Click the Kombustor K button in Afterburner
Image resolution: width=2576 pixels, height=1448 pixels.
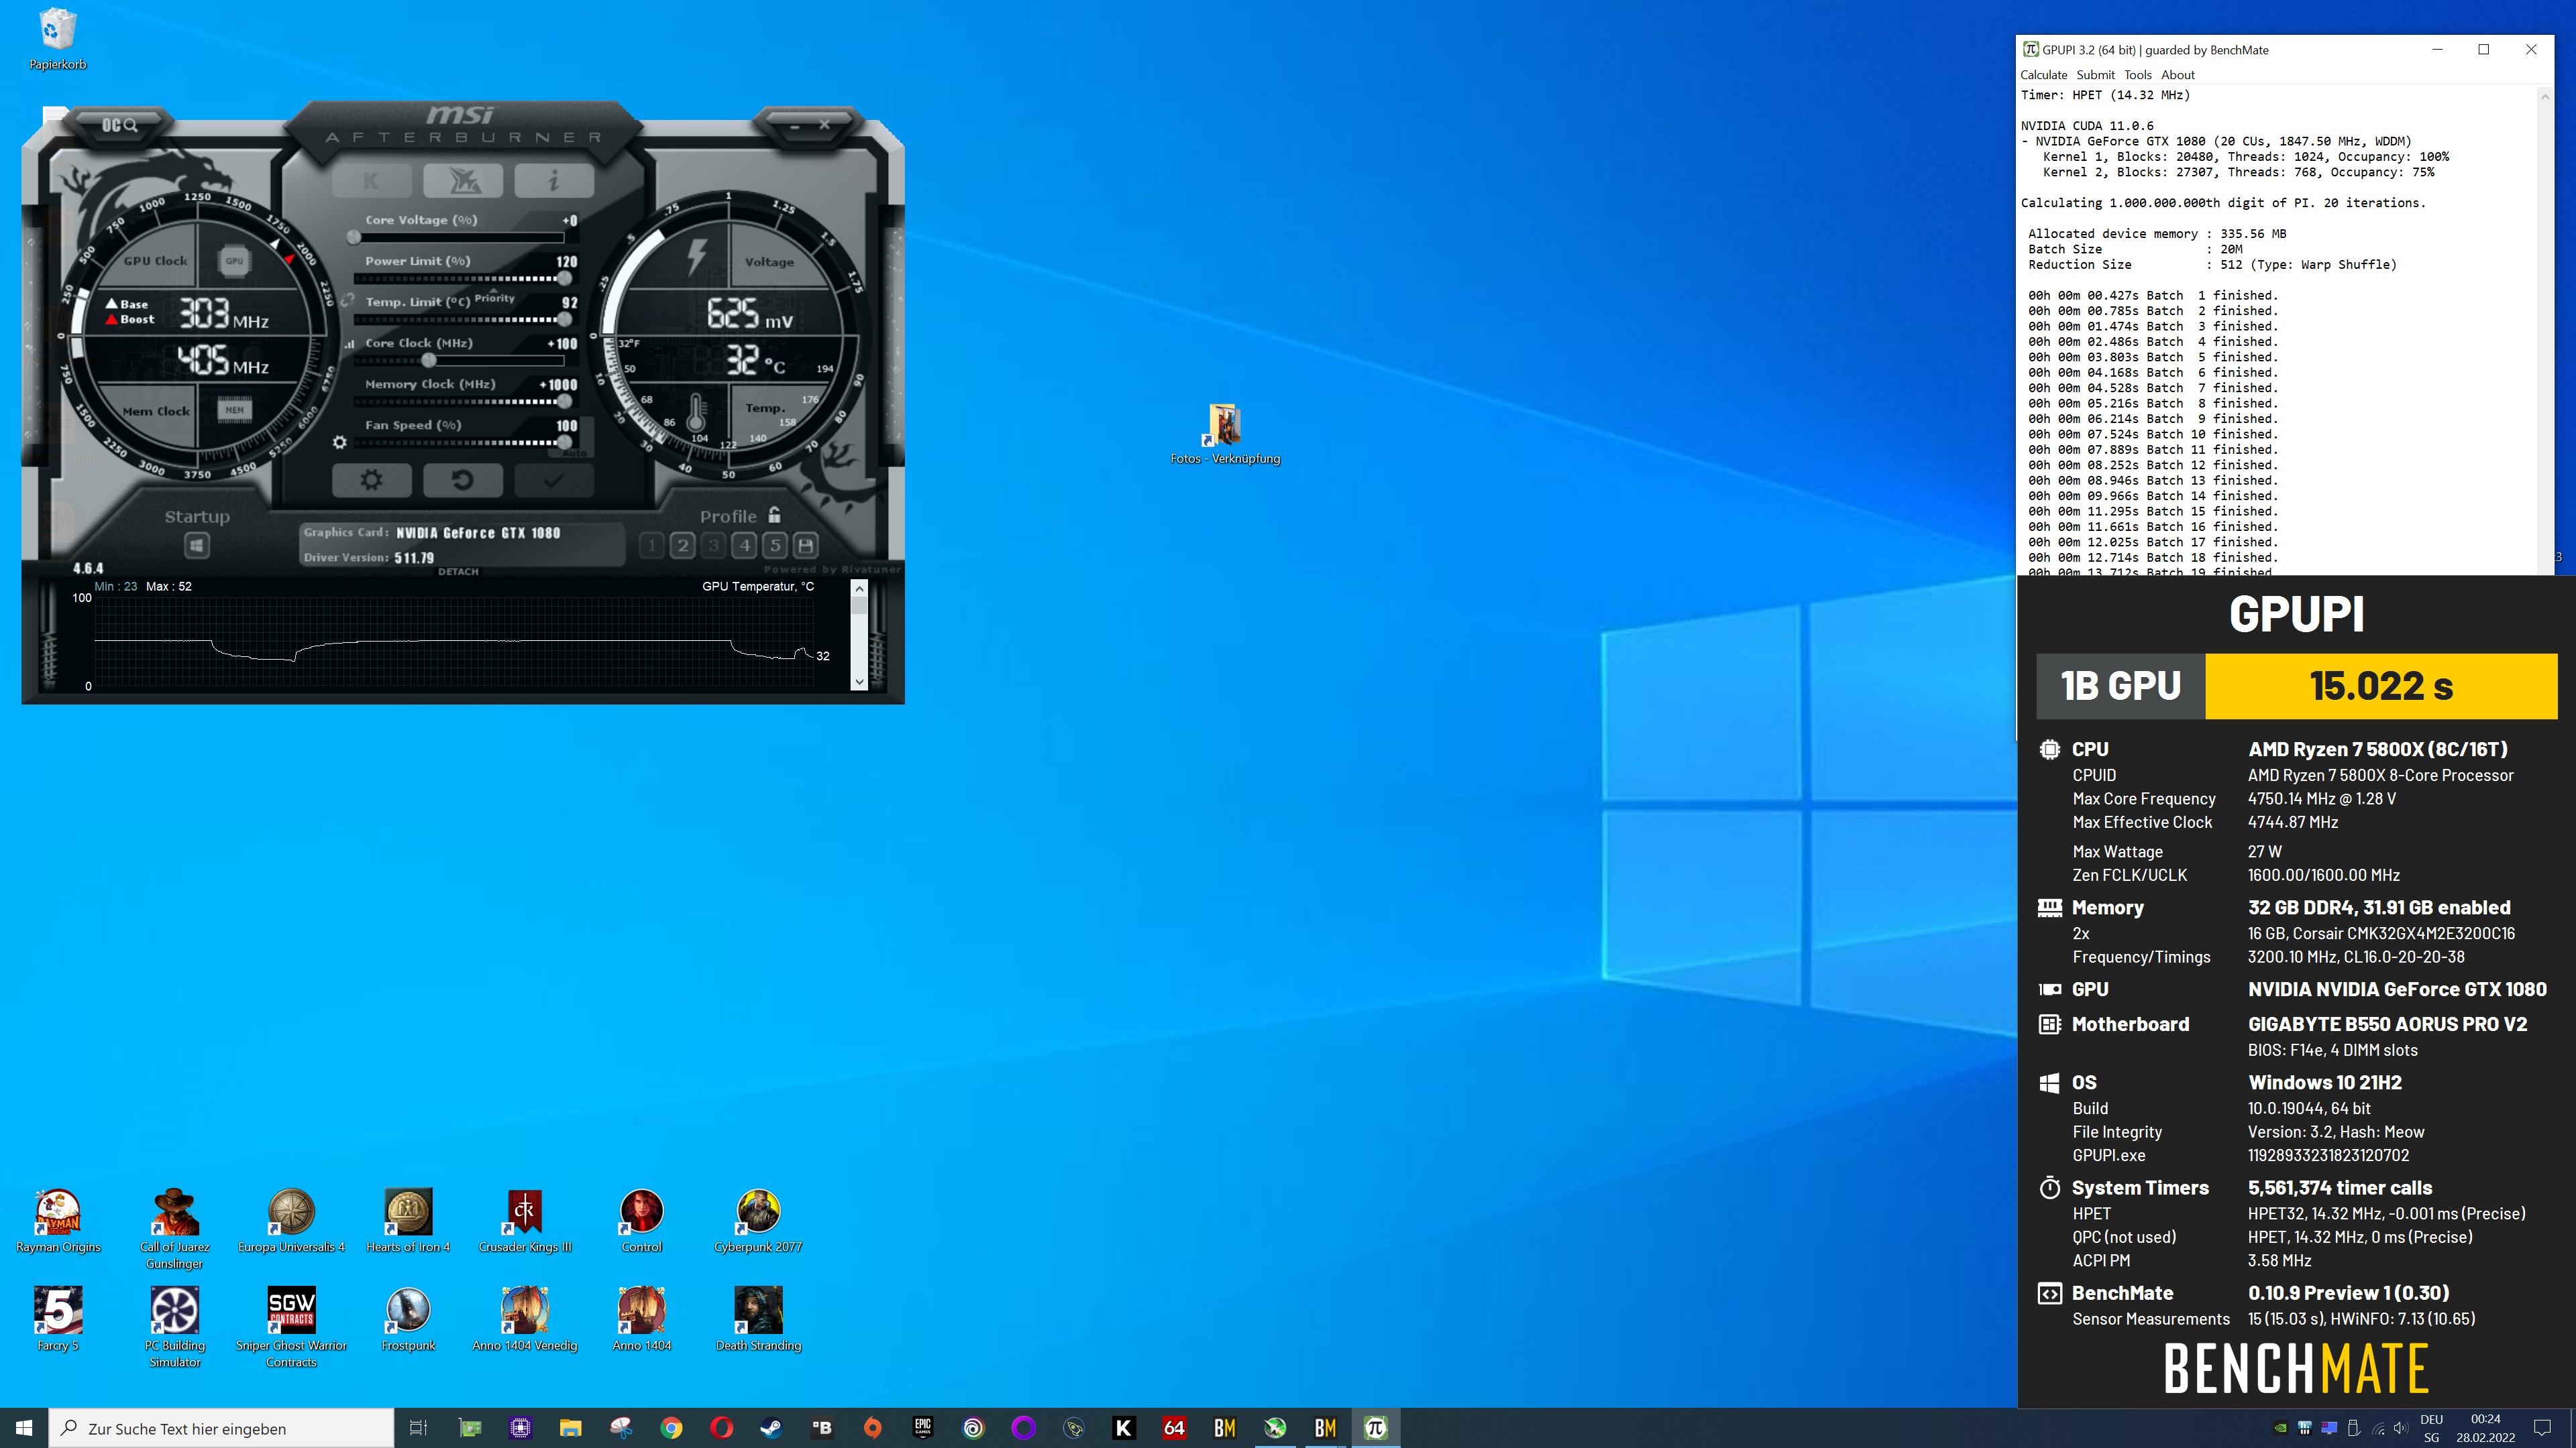click(372, 181)
